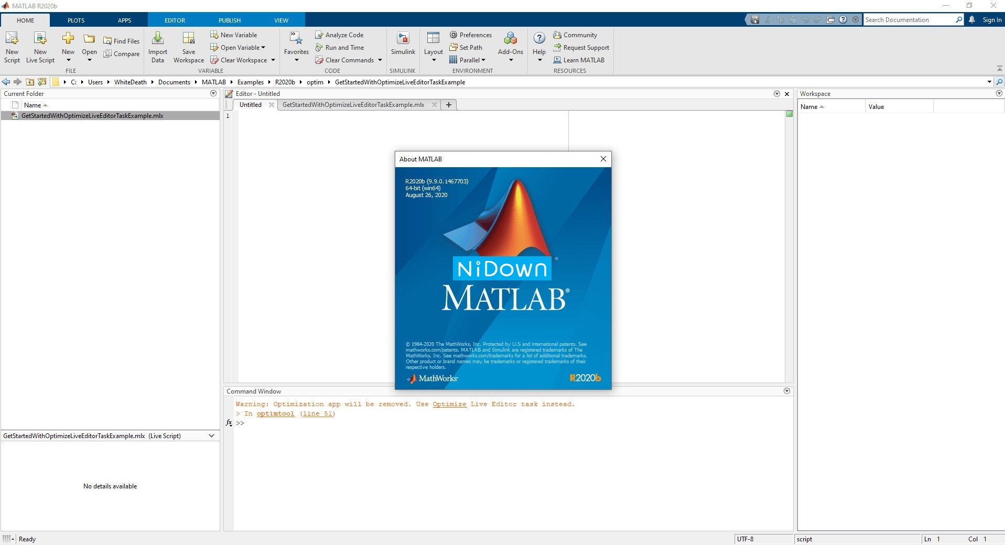Open the function browser fx icon
This screenshot has width=1005, height=545.
click(228, 422)
